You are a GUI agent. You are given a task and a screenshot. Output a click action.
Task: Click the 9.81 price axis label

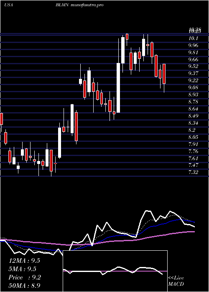[194, 53]
